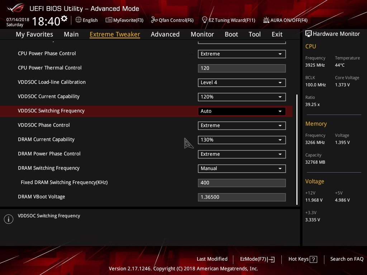Switch to the Main tab
Viewport: 367px width, 275px height.
point(71,34)
